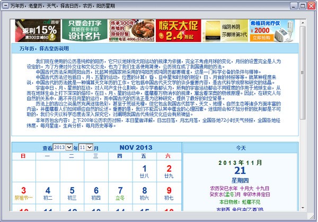Click the scrollbar up arrow
The image size is (318, 222).
[x=303, y=23]
